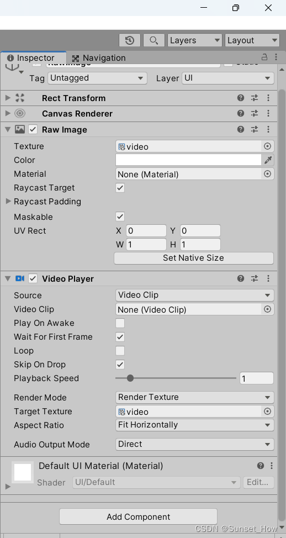Open the Undo History button
Viewport: 286px width, 538px height.
coord(130,40)
